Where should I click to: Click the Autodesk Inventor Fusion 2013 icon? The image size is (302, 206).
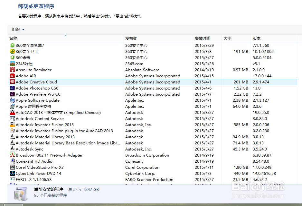pos(12,124)
